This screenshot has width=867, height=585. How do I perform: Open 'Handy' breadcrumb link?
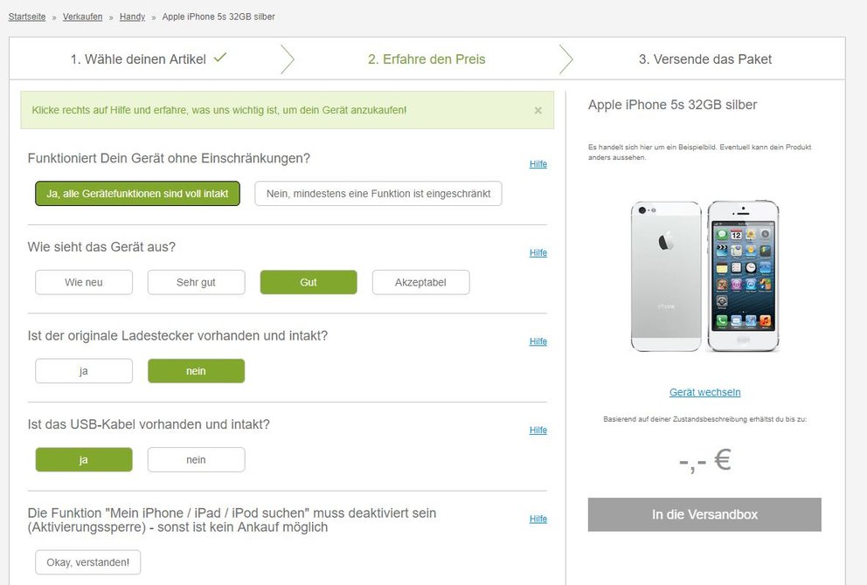pyautogui.click(x=132, y=17)
